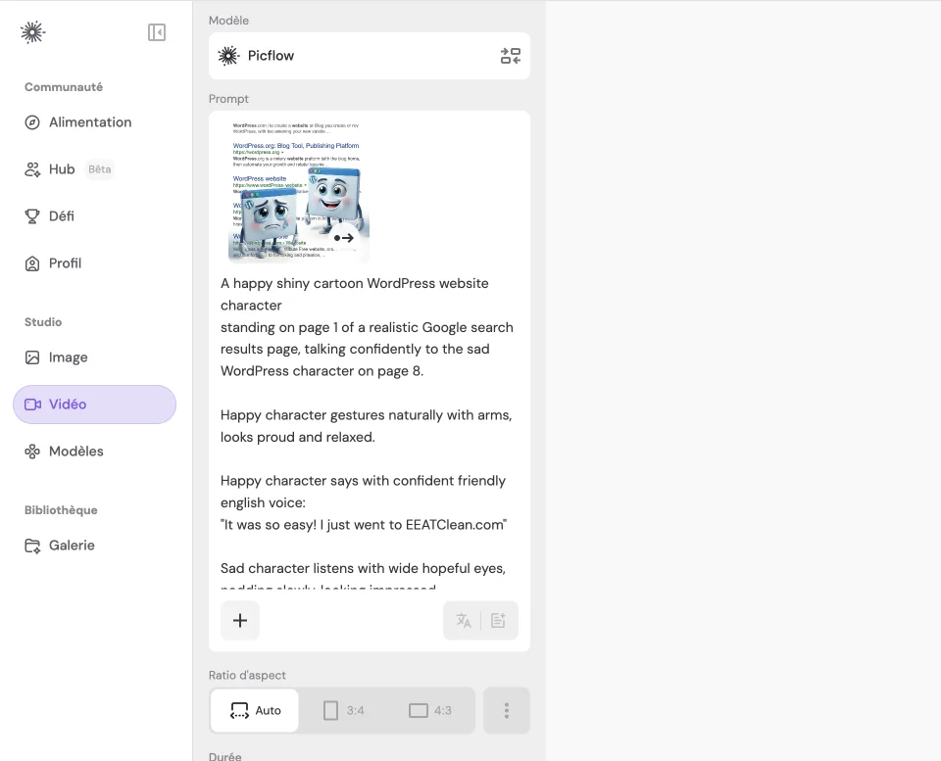Click the plus button to add an attachment
Viewport: 941px width, 761px height.
(x=240, y=621)
